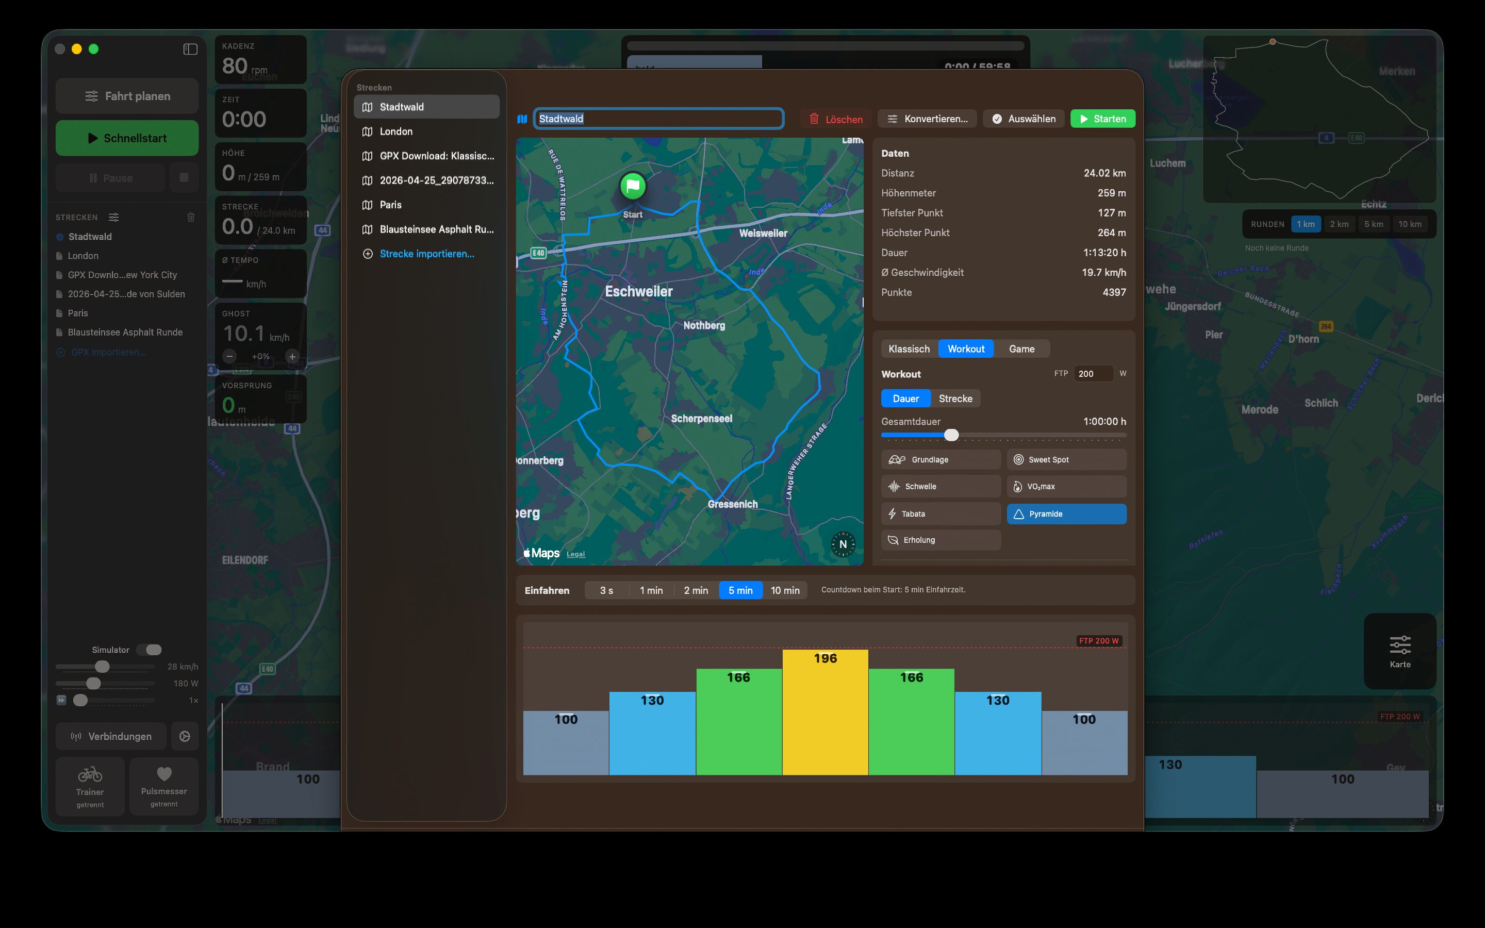
Task: Set Einfahren to 5 min
Action: 740,590
